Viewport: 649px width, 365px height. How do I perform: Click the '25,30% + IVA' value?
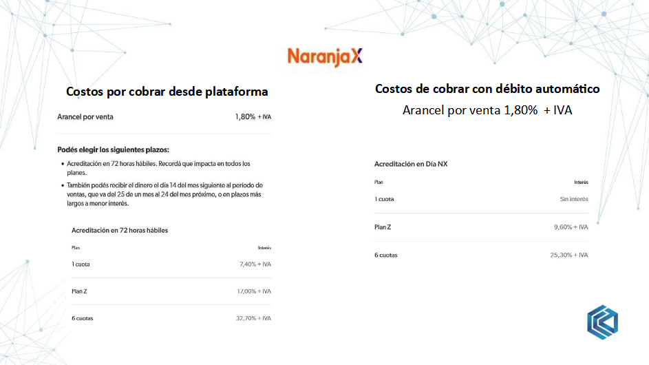click(x=569, y=255)
